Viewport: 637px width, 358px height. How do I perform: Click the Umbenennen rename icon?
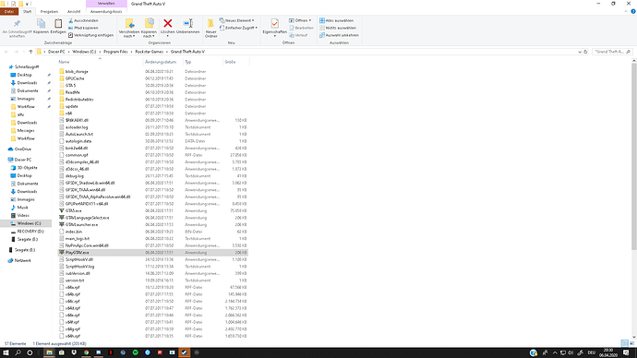coord(188,24)
